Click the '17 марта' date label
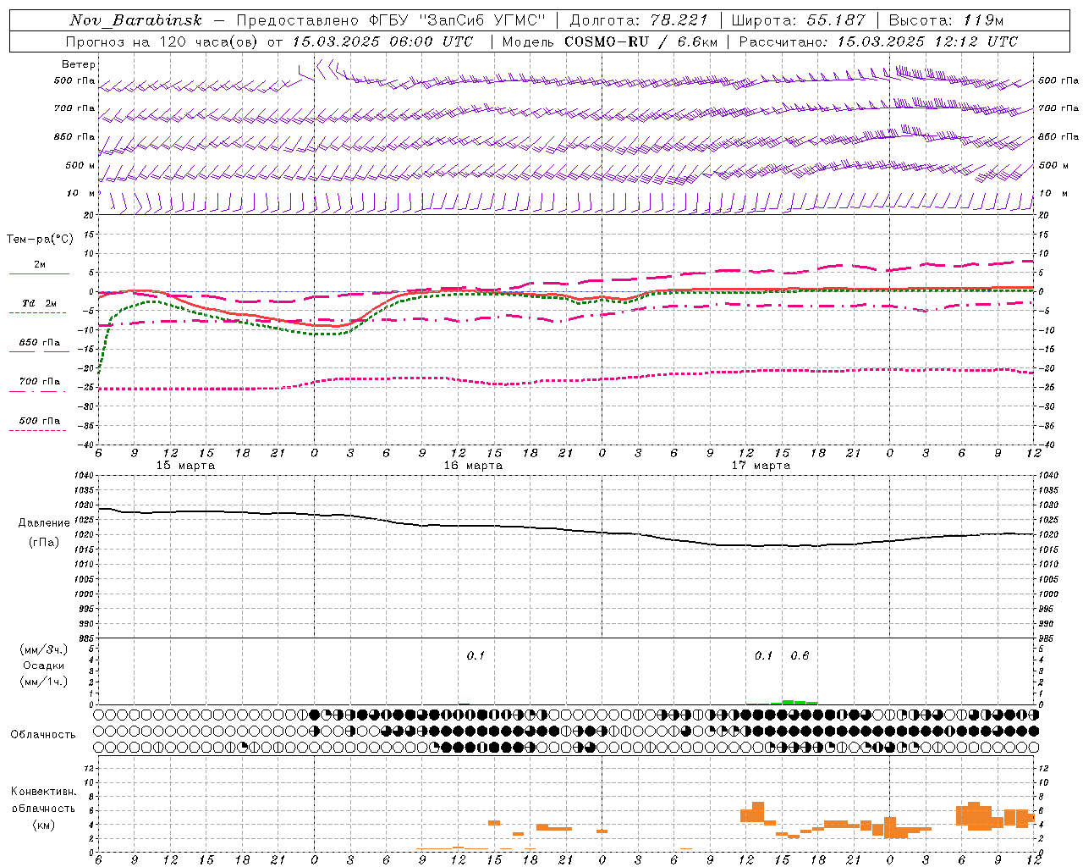Screen dimensions: 1083x867 point(761,466)
